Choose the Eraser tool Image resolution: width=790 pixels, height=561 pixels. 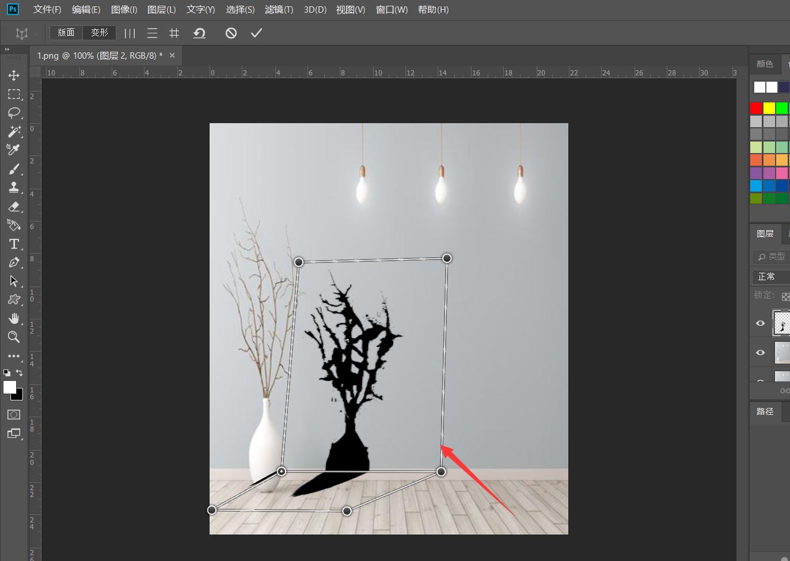point(14,207)
